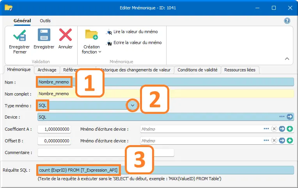Clear second Mnémo d'écriture device field
Viewport: 298px width, 188px height.
274,140
